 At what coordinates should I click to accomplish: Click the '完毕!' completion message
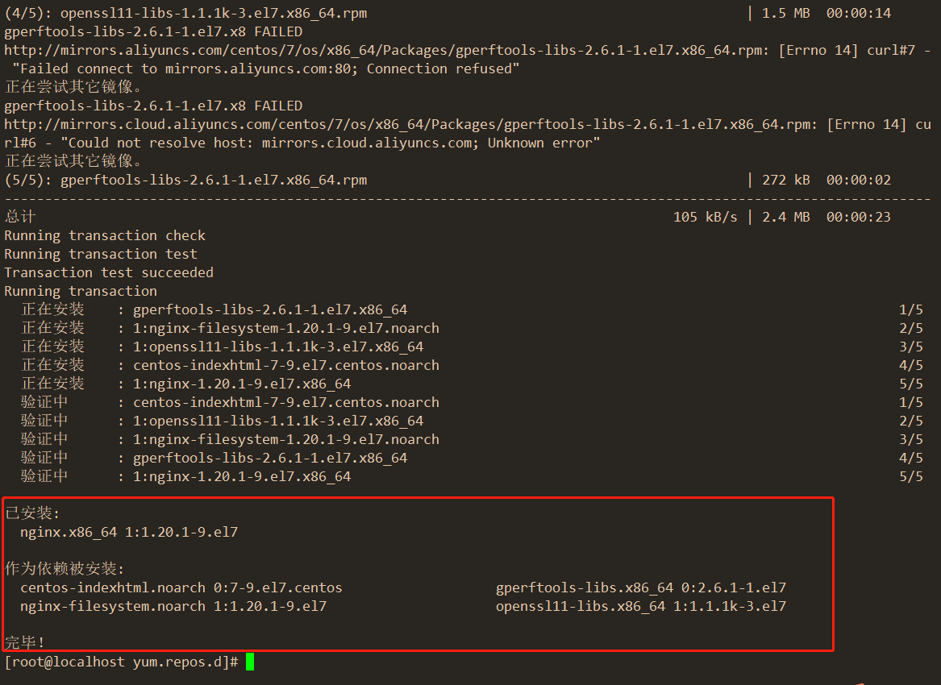25,642
